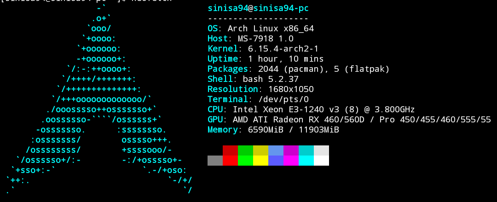This screenshot has height=202, width=497.
Task: Click the dark red color block
Action: coord(230,150)
